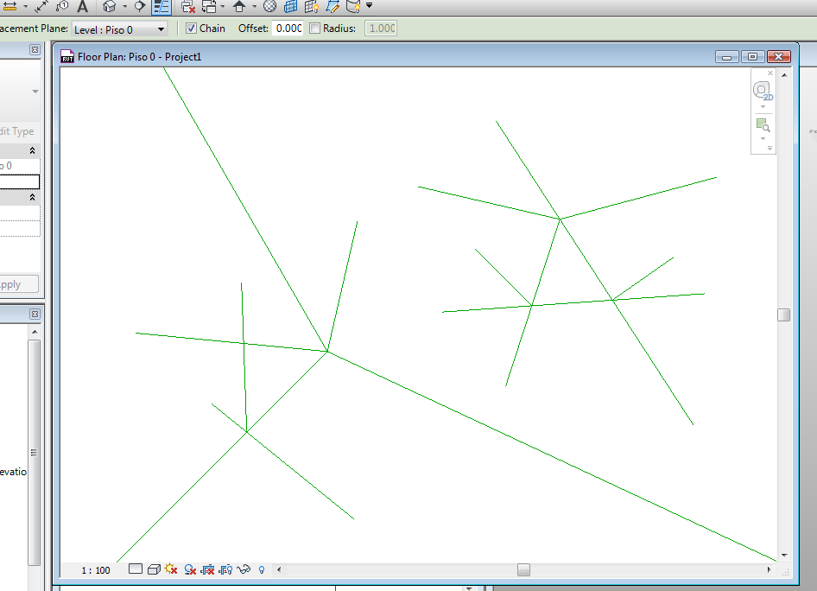Expand the 3D View dropdown arrow
Image resolution: width=817 pixels, height=591 pixels.
[124, 7]
